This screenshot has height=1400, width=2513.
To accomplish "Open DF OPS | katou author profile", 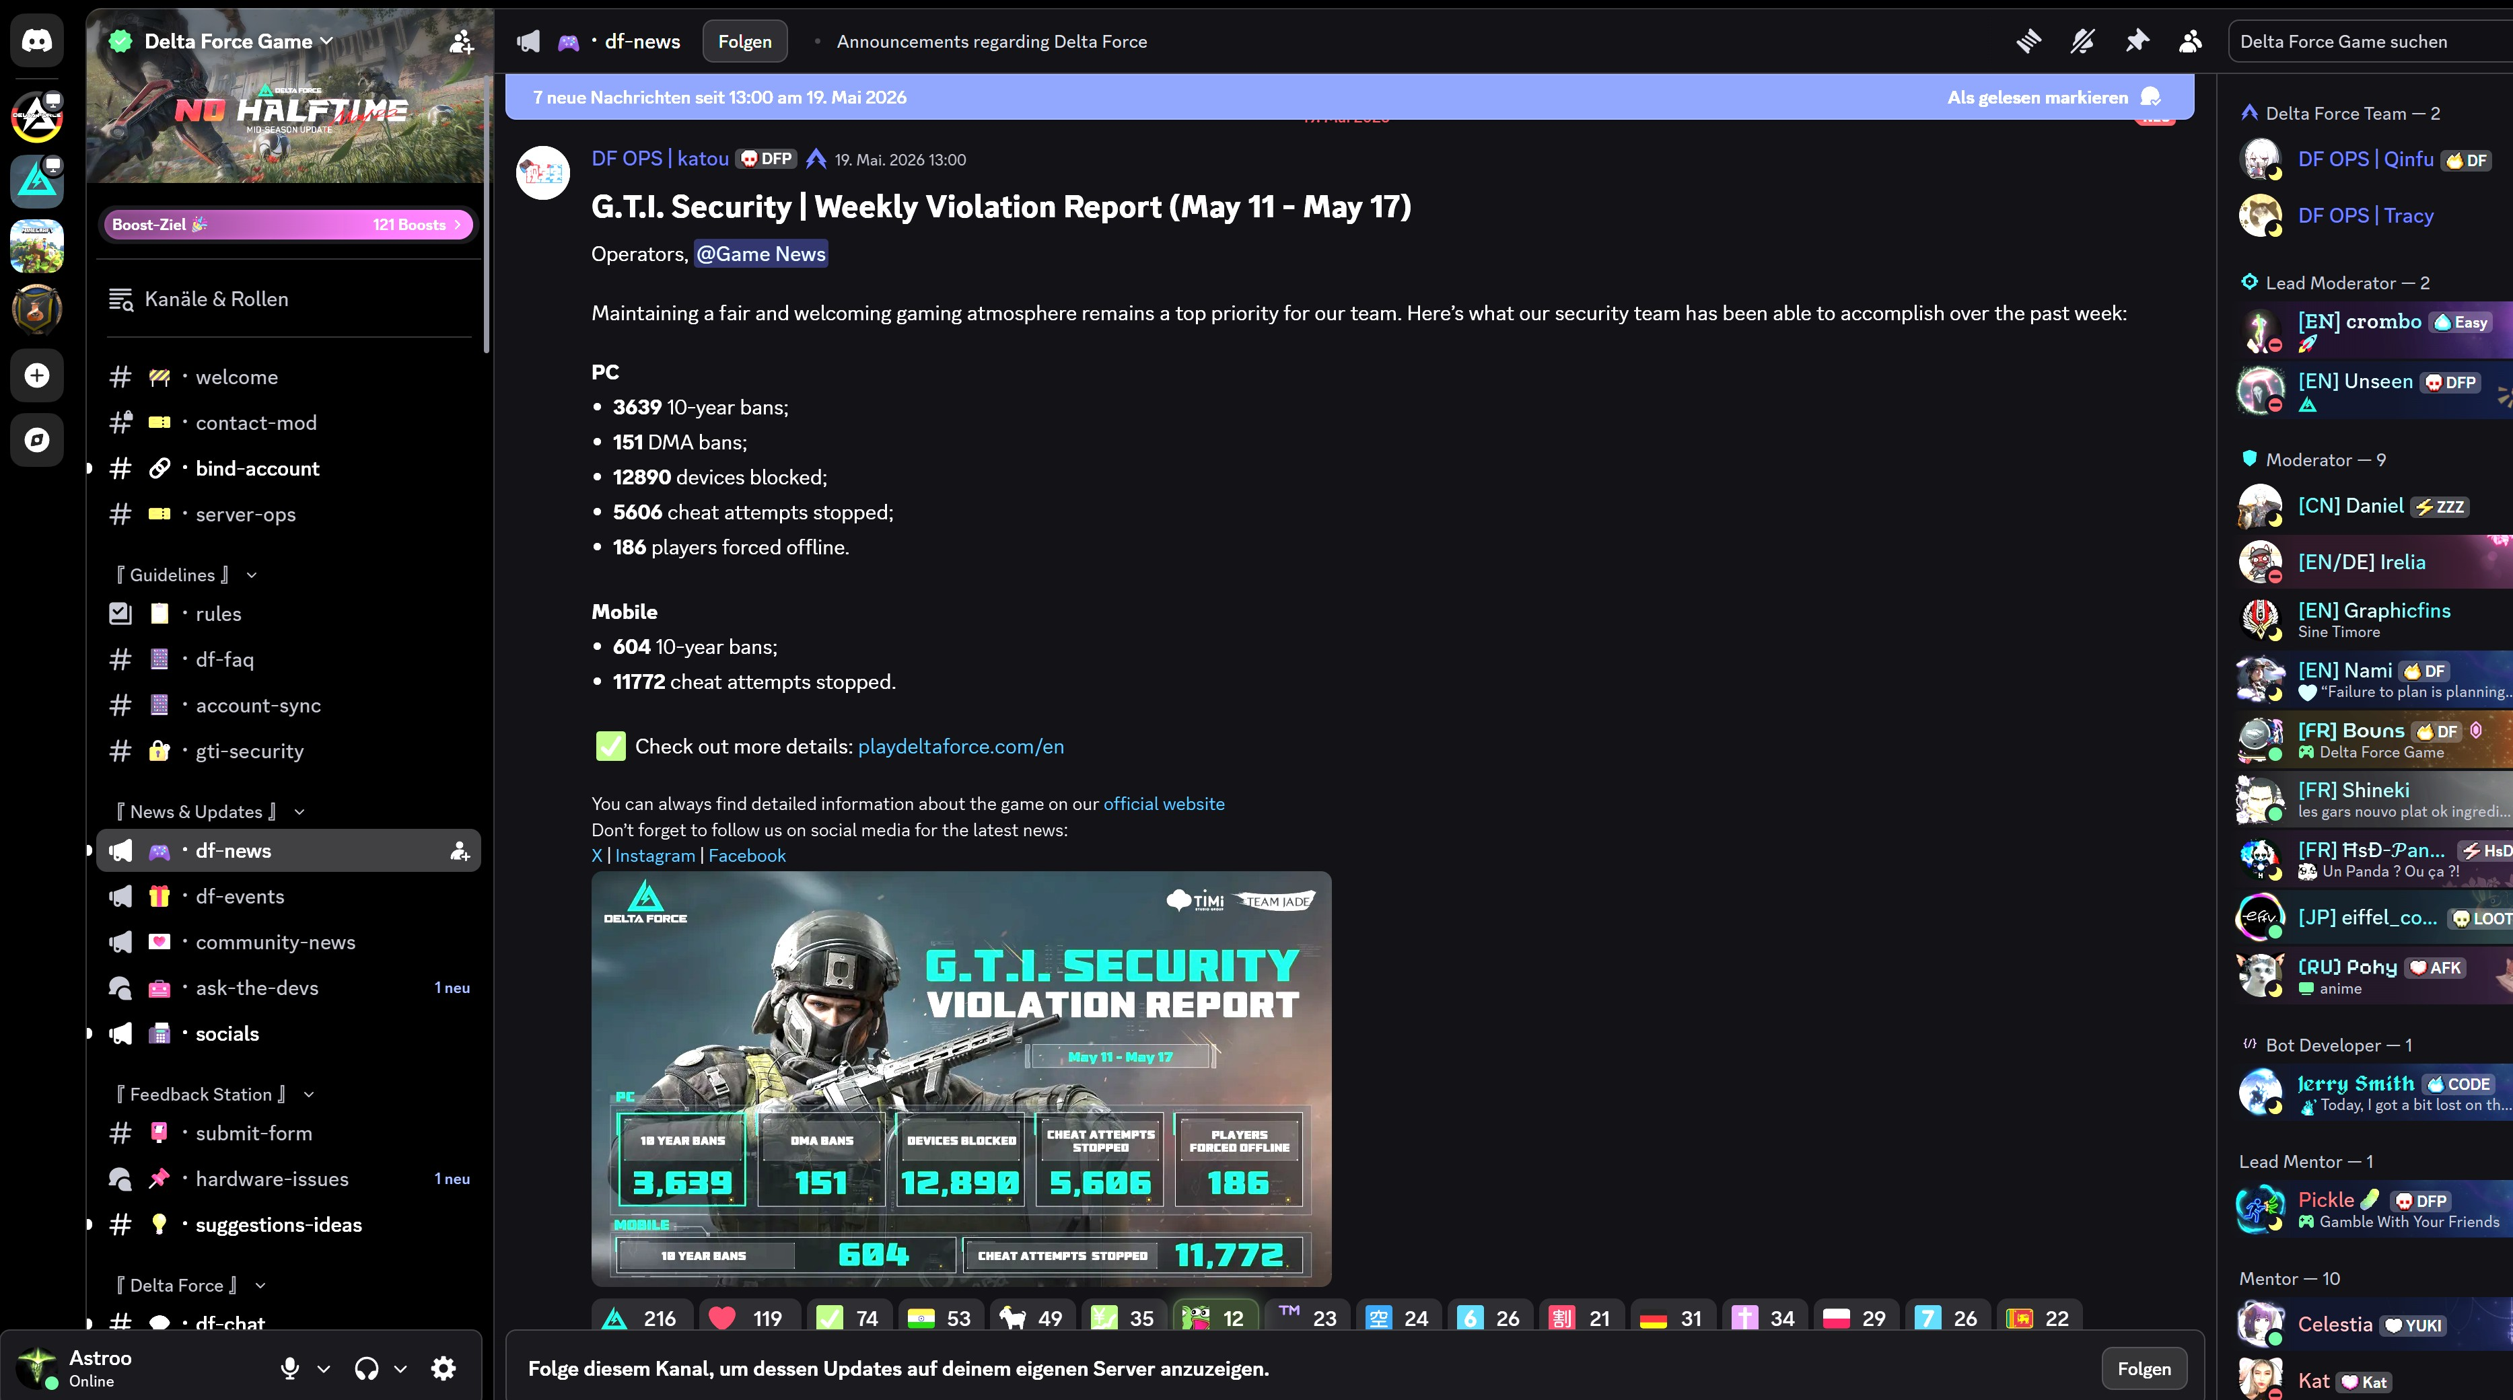I will [660, 159].
